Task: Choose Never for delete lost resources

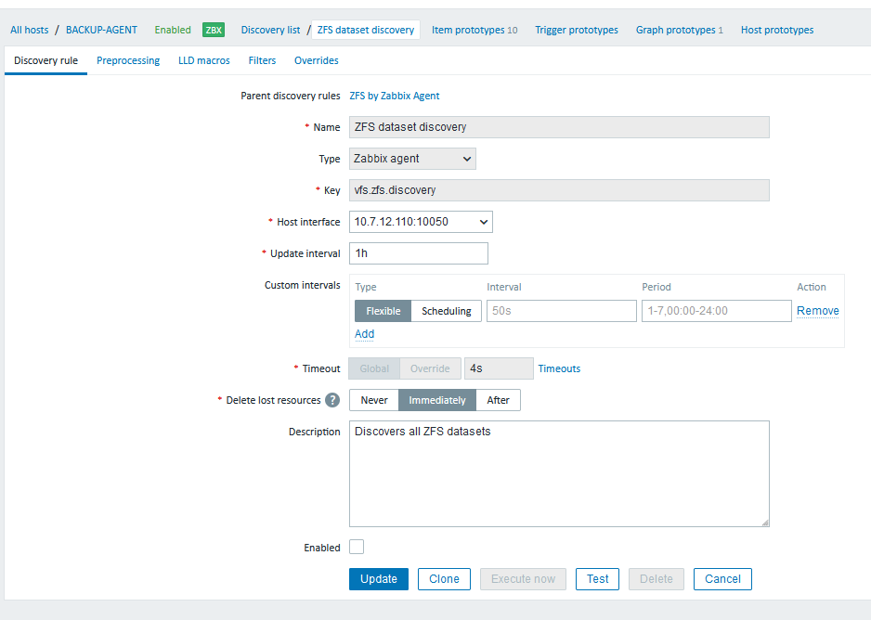Action: click(x=374, y=400)
